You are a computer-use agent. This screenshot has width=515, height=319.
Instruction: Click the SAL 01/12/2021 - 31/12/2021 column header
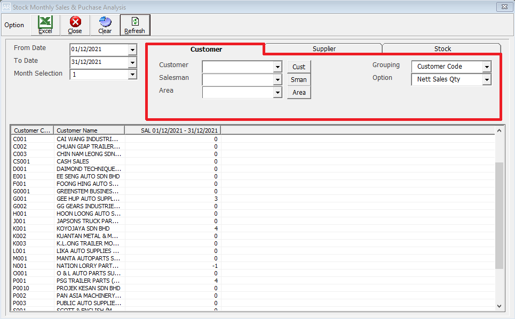173,130
